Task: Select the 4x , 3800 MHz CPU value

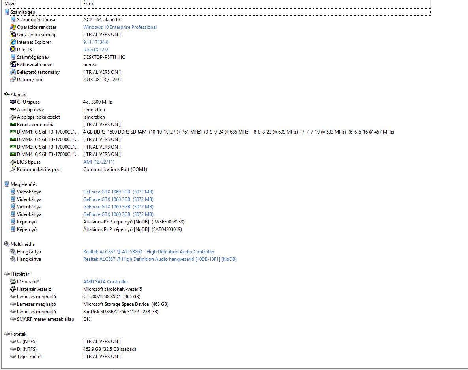Action: [97, 102]
